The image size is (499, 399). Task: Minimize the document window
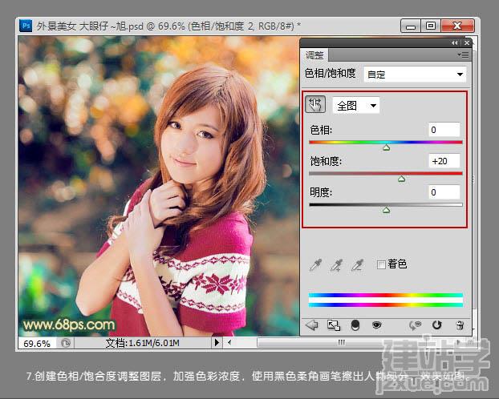(411, 26)
